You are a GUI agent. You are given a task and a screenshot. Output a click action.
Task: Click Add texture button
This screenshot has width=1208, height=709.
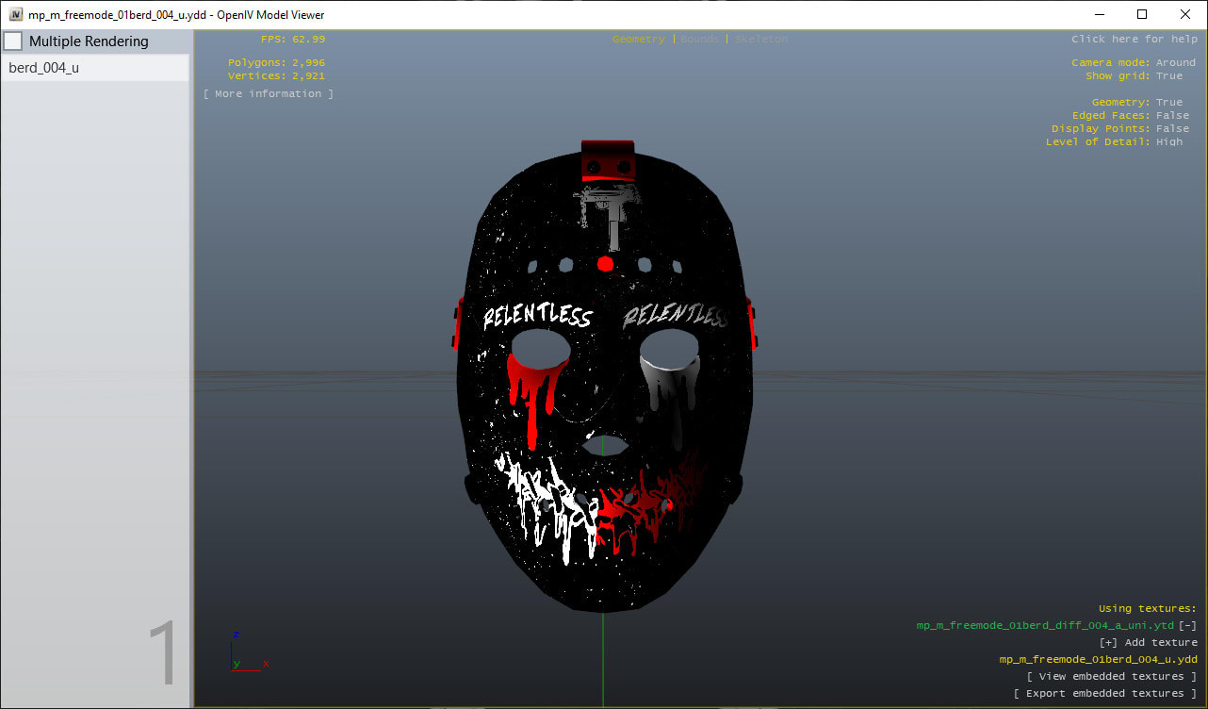tap(1148, 642)
